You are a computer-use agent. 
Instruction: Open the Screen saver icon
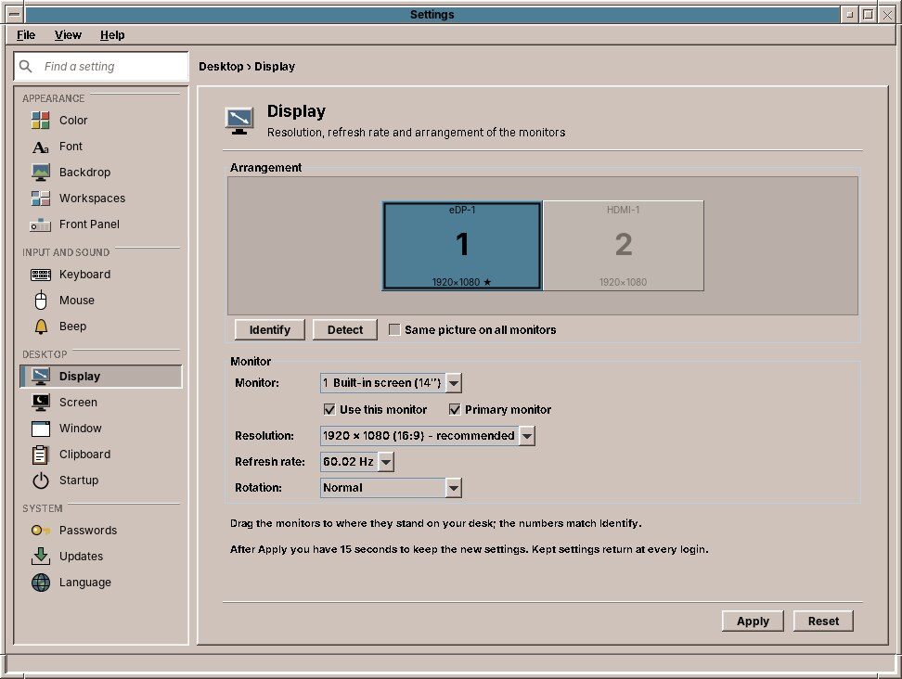(x=40, y=403)
